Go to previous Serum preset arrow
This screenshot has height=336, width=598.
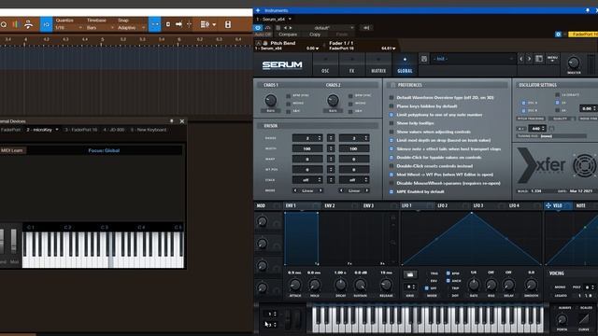(521, 59)
